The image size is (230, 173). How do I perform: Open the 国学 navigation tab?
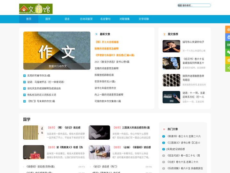(48, 19)
